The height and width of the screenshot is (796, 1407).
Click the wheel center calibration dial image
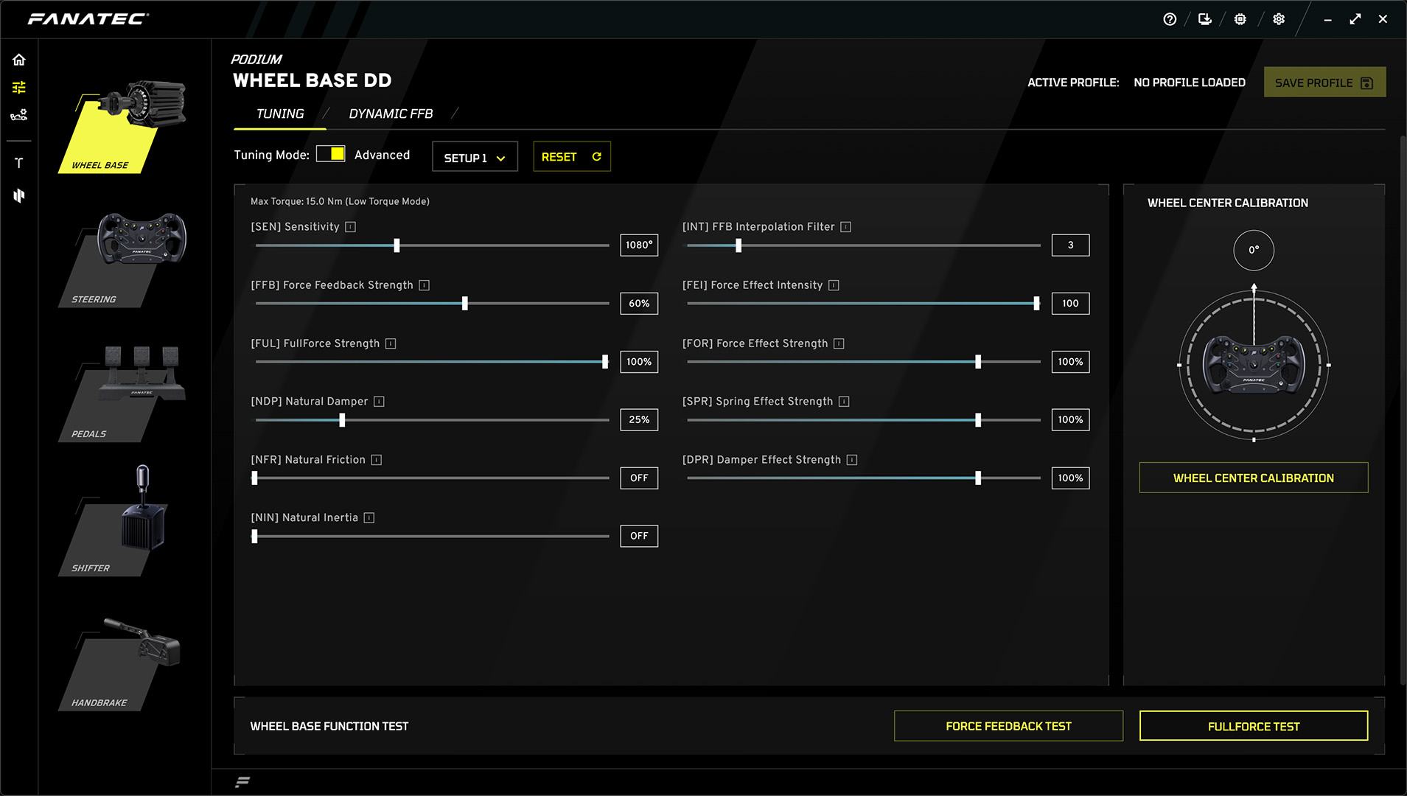click(x=1254, y=365)
